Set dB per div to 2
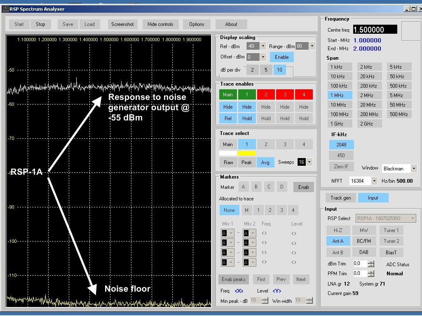 (252, 70)
